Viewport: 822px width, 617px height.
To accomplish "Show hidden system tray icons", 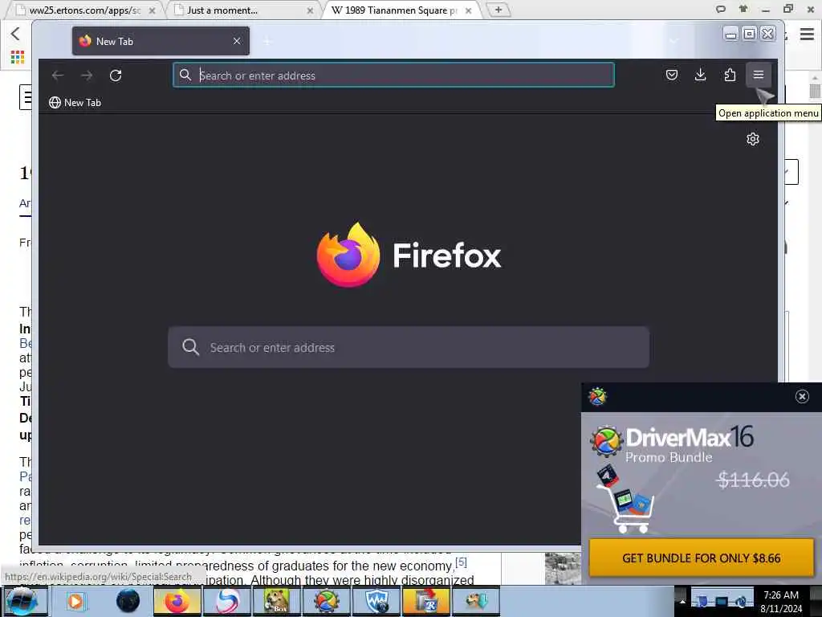I will [x=682, y=601].
